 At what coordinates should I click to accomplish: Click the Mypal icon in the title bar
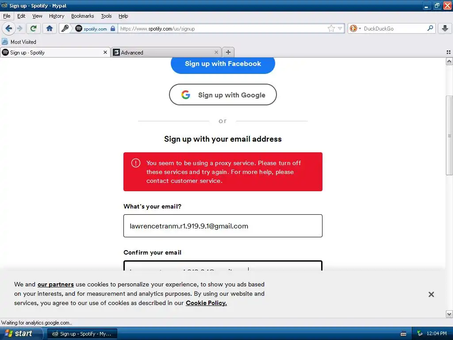click(4, 5)
